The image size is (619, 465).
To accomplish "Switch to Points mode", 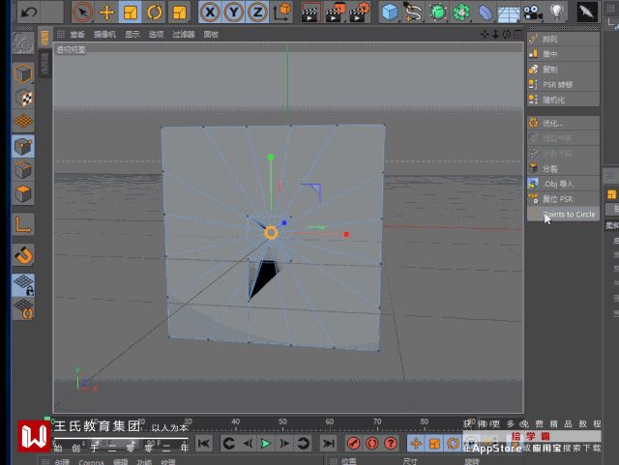I will pyautogui.click(x=23, y=146).
